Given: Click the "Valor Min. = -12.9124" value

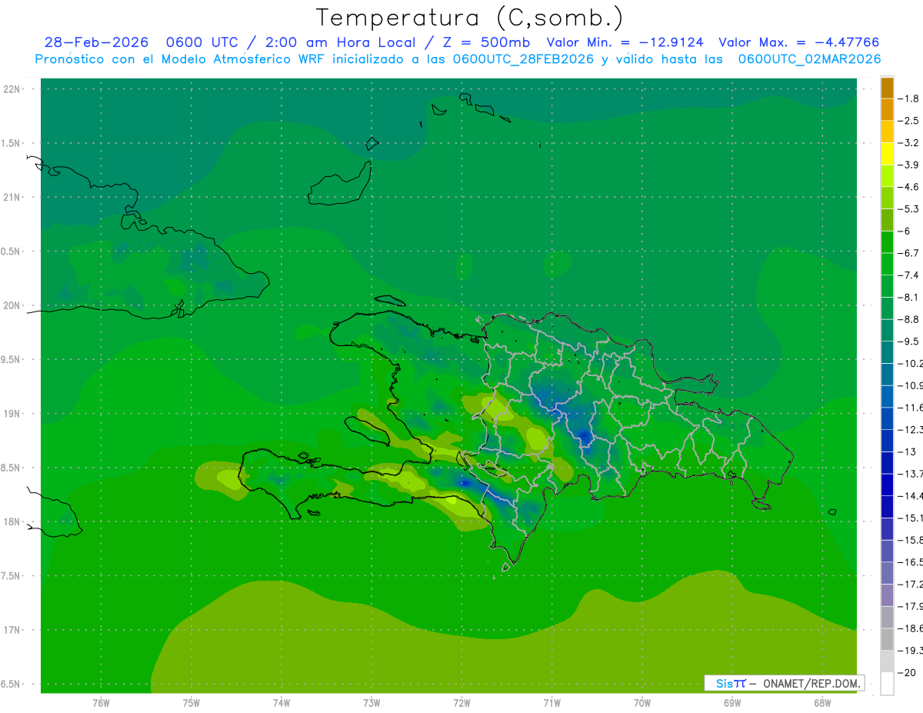Looking at the screenshot, I should coord(625,42).
